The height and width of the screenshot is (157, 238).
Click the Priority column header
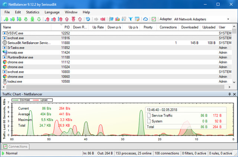point(148,27)
